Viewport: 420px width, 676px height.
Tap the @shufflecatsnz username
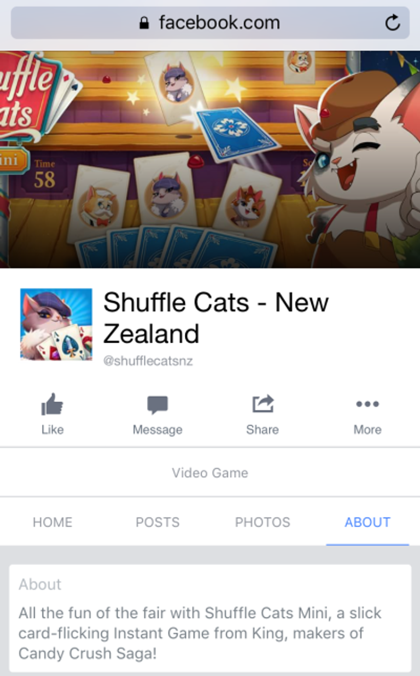coord(148,361)
